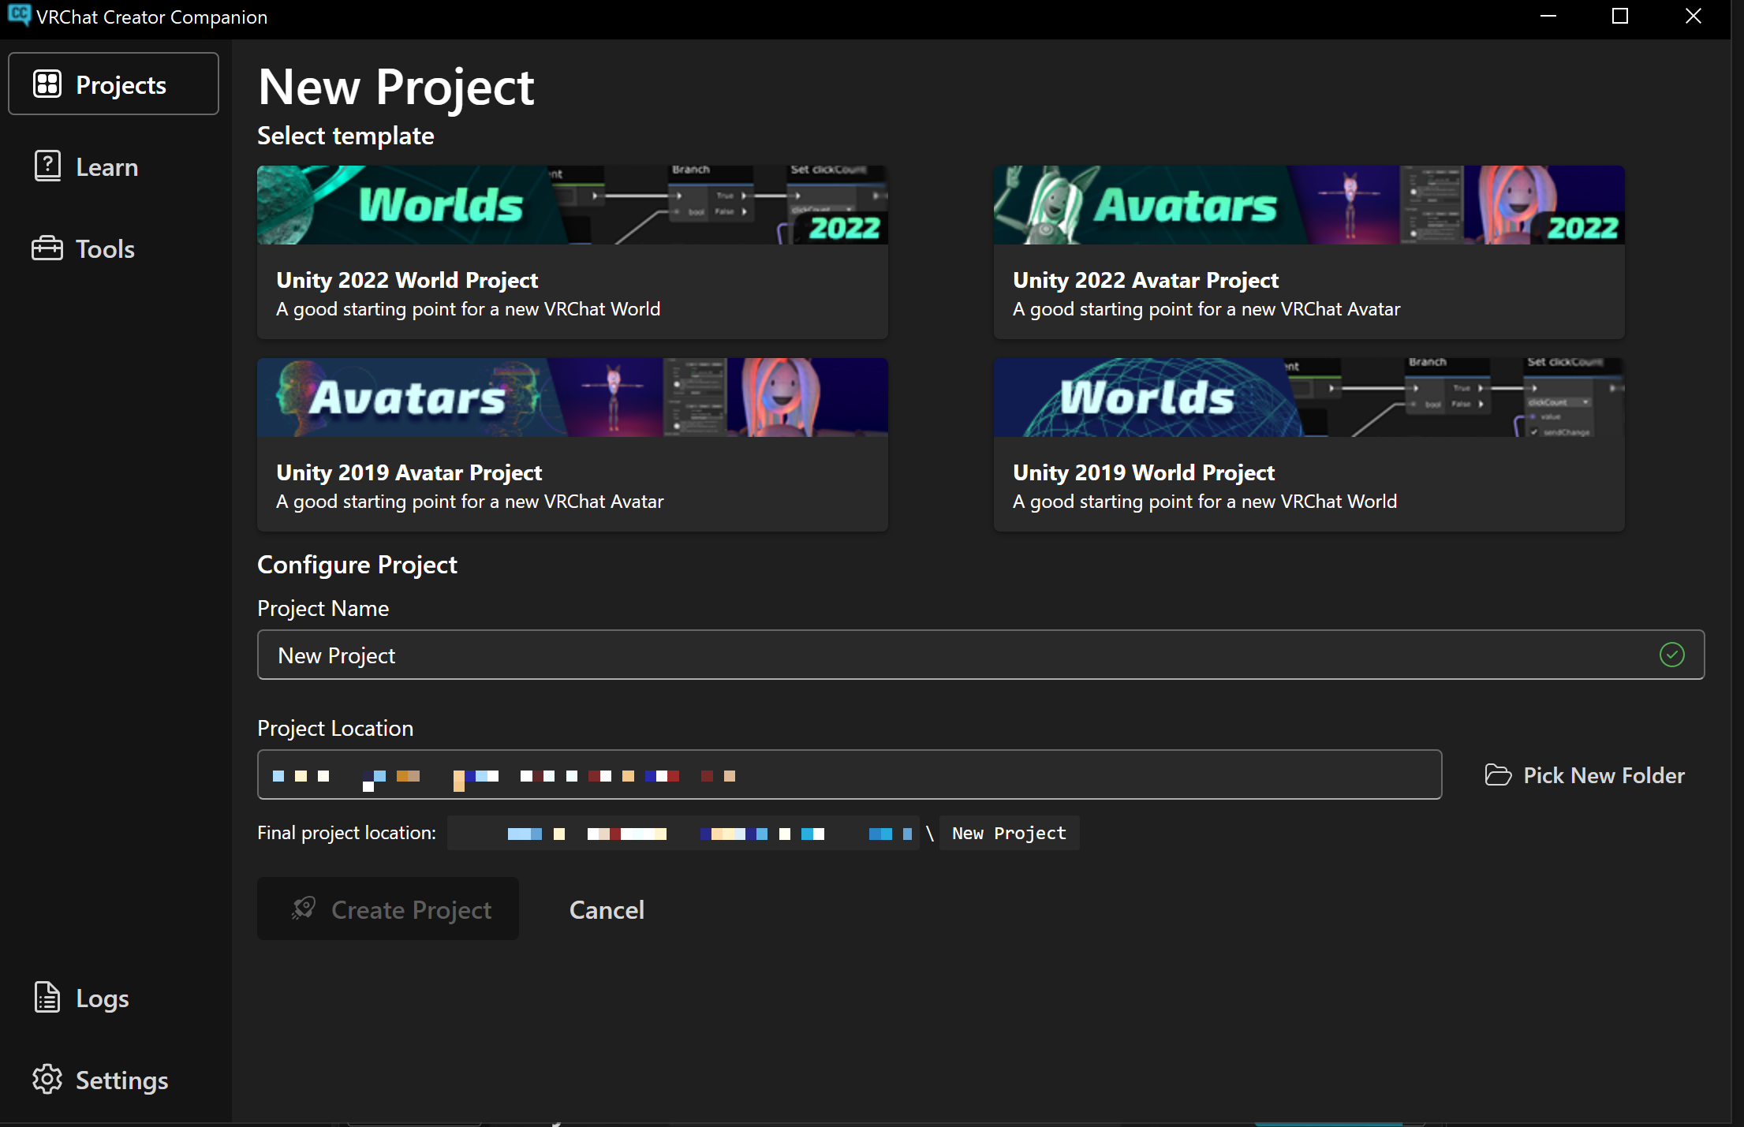The height and width of the screenshot is (1127, 1744).
Task: Click the Cancel button
Action: pos(607,909)
